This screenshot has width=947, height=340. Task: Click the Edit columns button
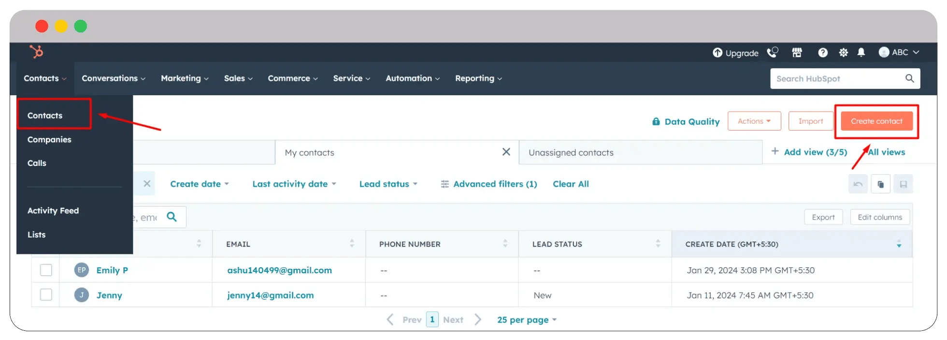click(x=880, y=217)
